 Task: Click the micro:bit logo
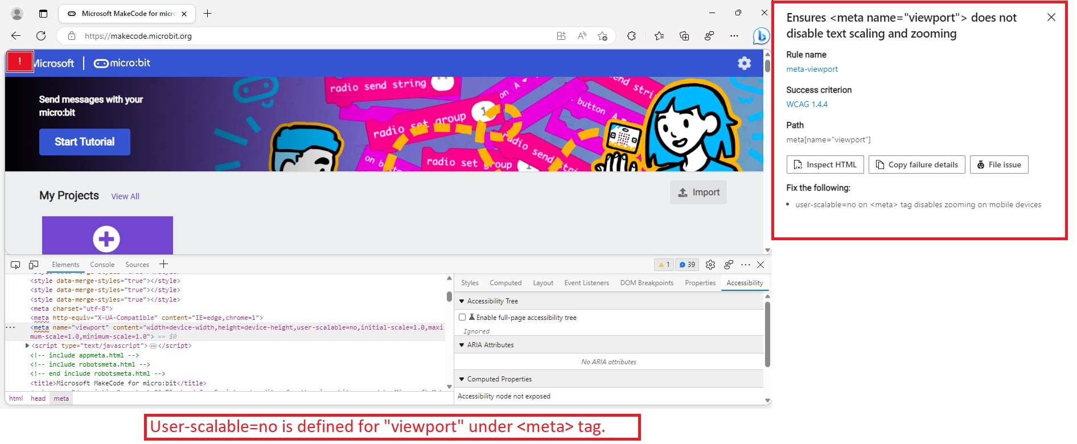[122, 63]
